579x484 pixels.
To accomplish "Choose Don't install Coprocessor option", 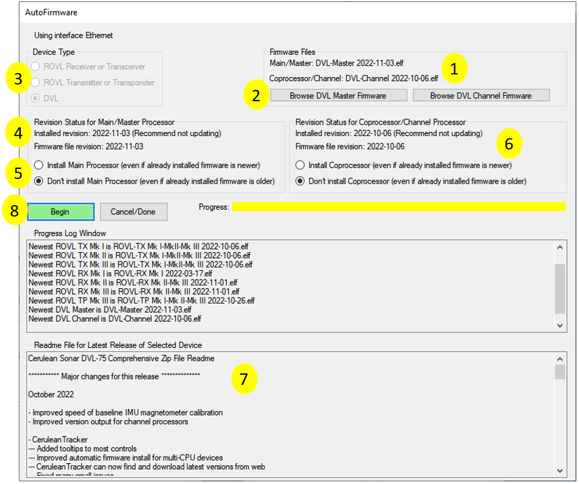I will [x=300, y=181].
